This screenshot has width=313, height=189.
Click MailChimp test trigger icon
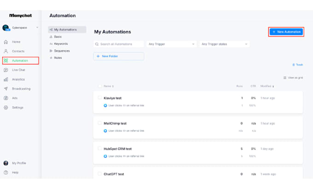[x=105, y=131]
